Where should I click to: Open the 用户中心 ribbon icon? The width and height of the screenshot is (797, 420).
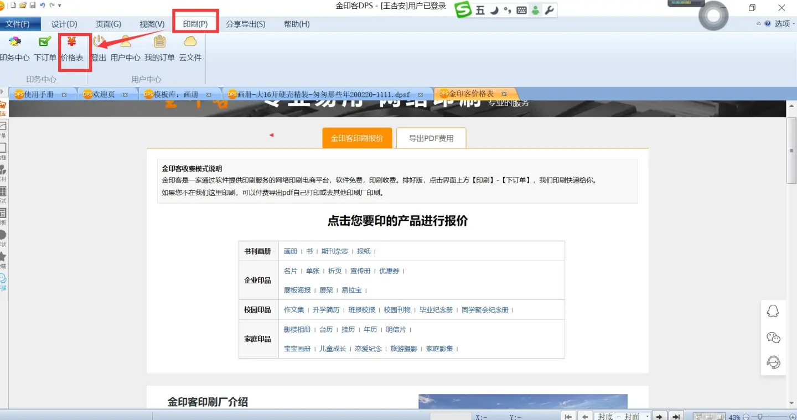pos(126,49)
